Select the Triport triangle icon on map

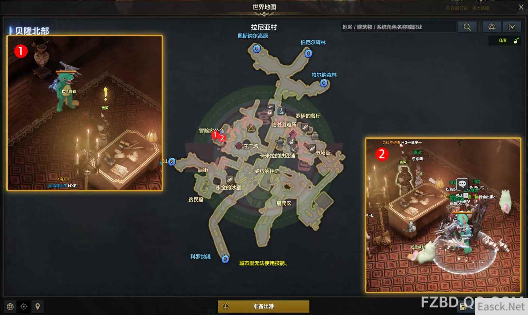pyautogui.click(x=251, y=128)
